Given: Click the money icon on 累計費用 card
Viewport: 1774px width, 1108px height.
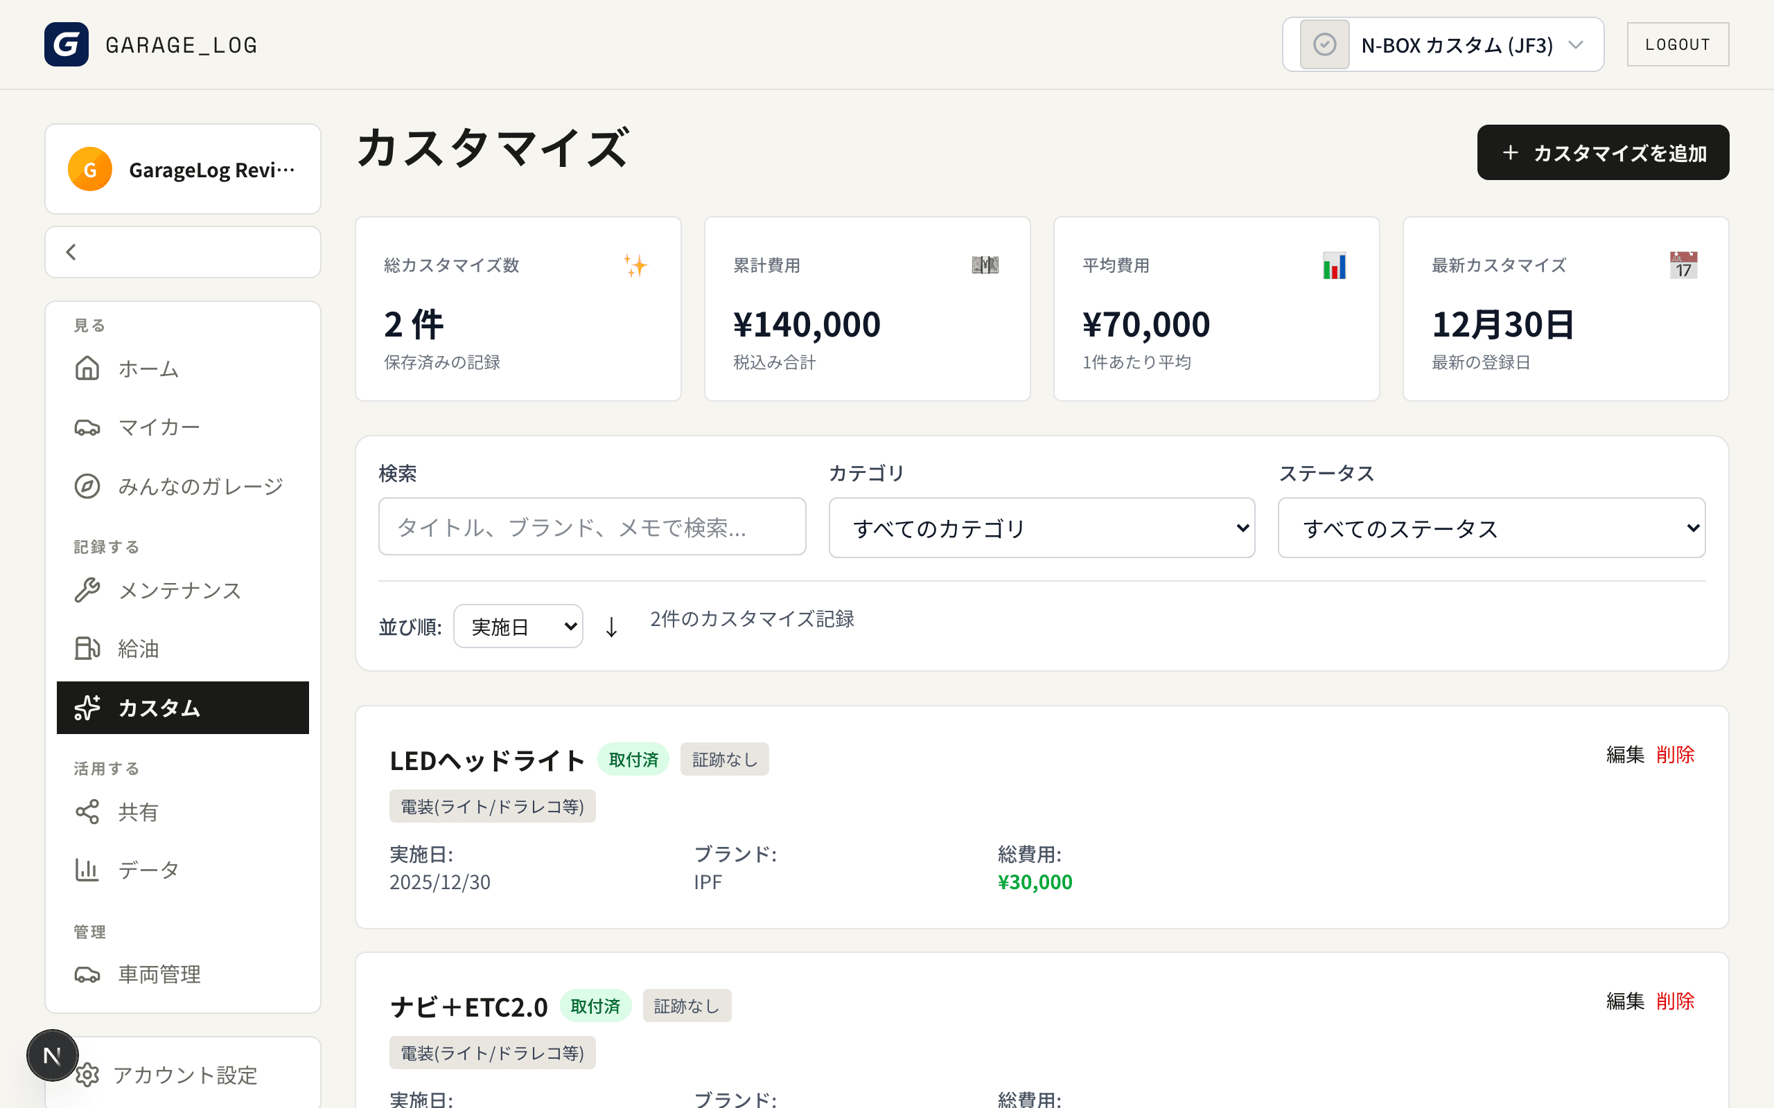Looking at the screenshot, I should pos(985,265).
